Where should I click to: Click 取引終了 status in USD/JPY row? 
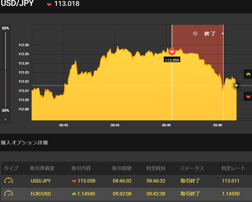click(190, 181)
